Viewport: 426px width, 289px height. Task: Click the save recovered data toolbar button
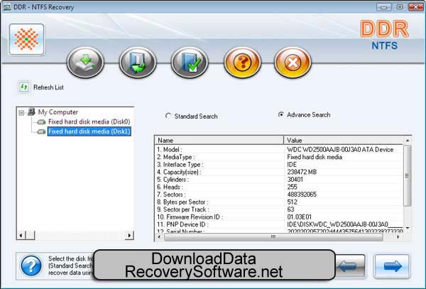click(138, 62)
